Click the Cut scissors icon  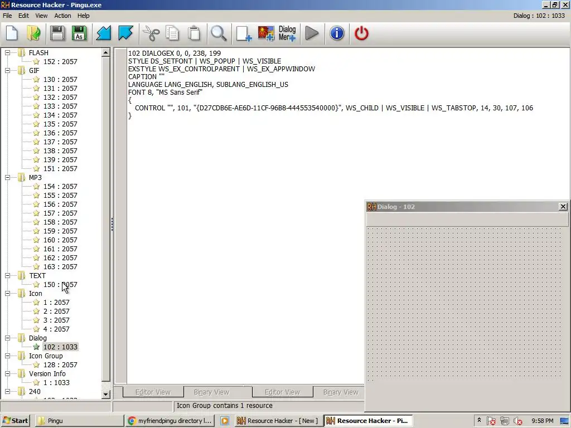point(151,33)
